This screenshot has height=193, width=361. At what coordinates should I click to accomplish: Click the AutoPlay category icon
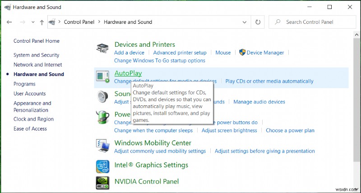click(103, 76)
